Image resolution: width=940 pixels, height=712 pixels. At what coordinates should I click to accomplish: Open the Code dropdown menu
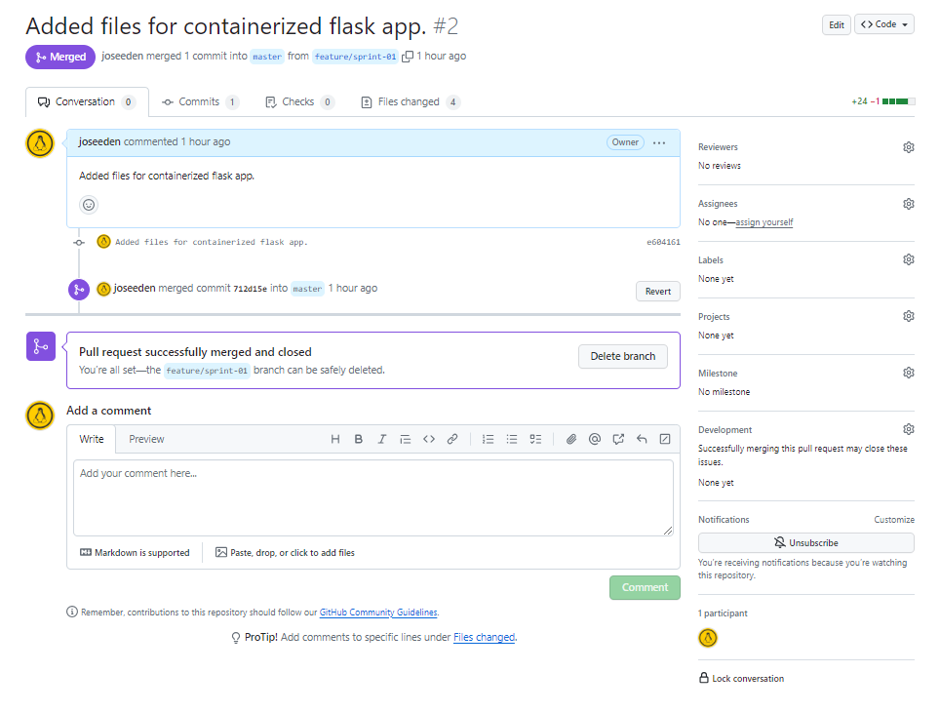pos(884,24)
